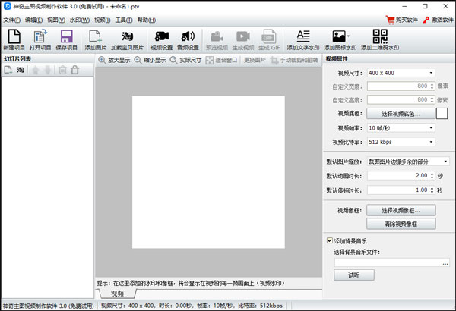Click 购买软件 shopping cart link
456x311 pixels.
402,20
